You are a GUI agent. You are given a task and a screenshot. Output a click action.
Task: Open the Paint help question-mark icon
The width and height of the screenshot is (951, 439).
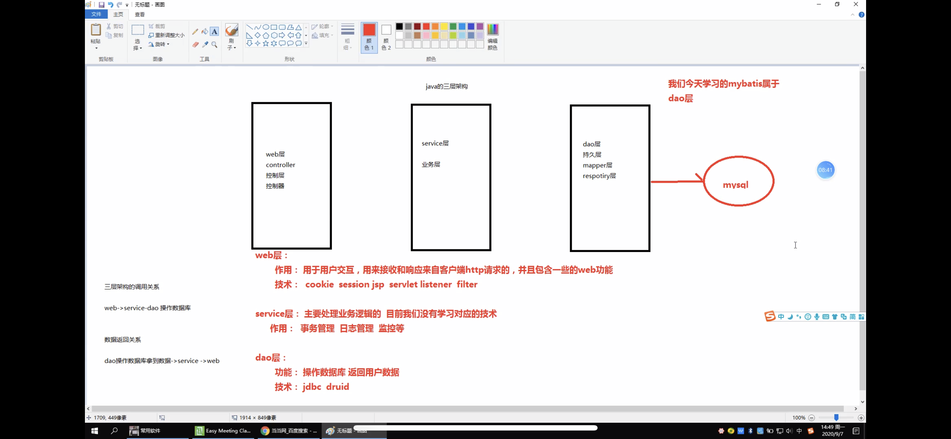tap(861, 15)
